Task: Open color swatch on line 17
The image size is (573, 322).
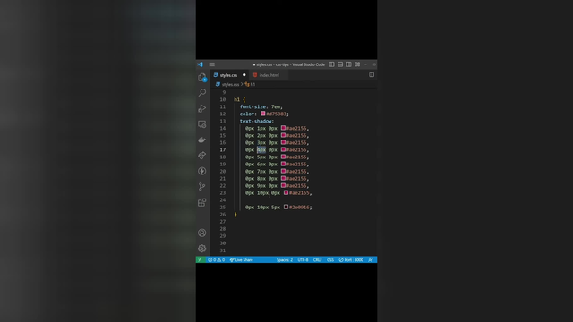Action: coord(283,149)
